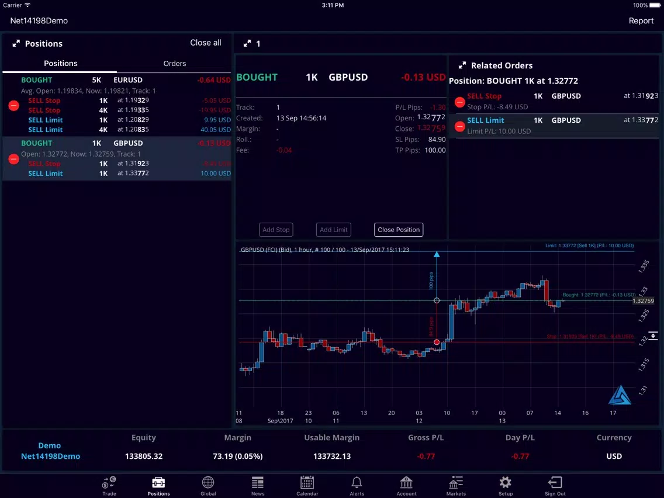Switch to the Orders sub-tab
This screenshot has height=498, width=664.
(x=174, y=64)
